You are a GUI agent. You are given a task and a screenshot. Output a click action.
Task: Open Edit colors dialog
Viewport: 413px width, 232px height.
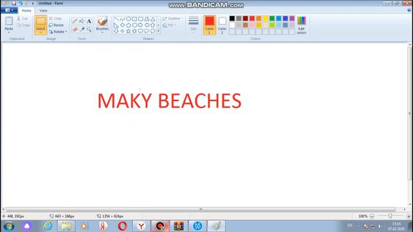301,25
